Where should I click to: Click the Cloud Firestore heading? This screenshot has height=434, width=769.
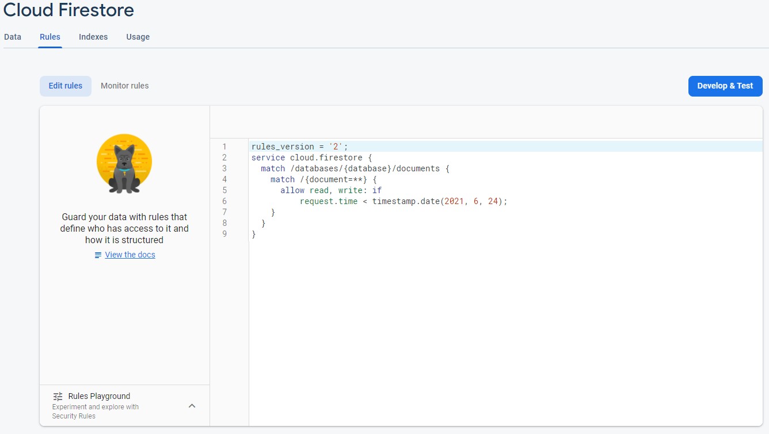(x=68, y=10)
